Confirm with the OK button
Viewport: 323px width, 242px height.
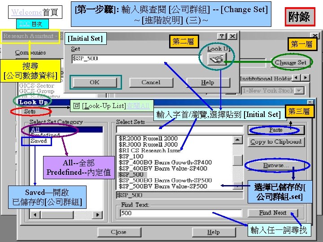(x=95, y=82)
